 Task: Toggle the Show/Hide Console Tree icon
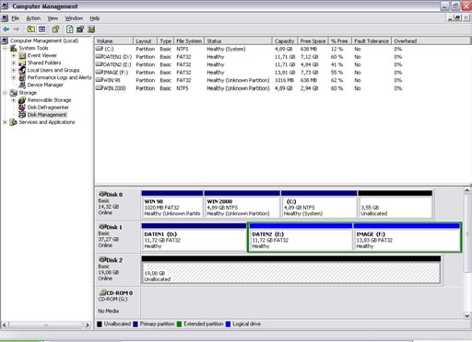[42, 29]
